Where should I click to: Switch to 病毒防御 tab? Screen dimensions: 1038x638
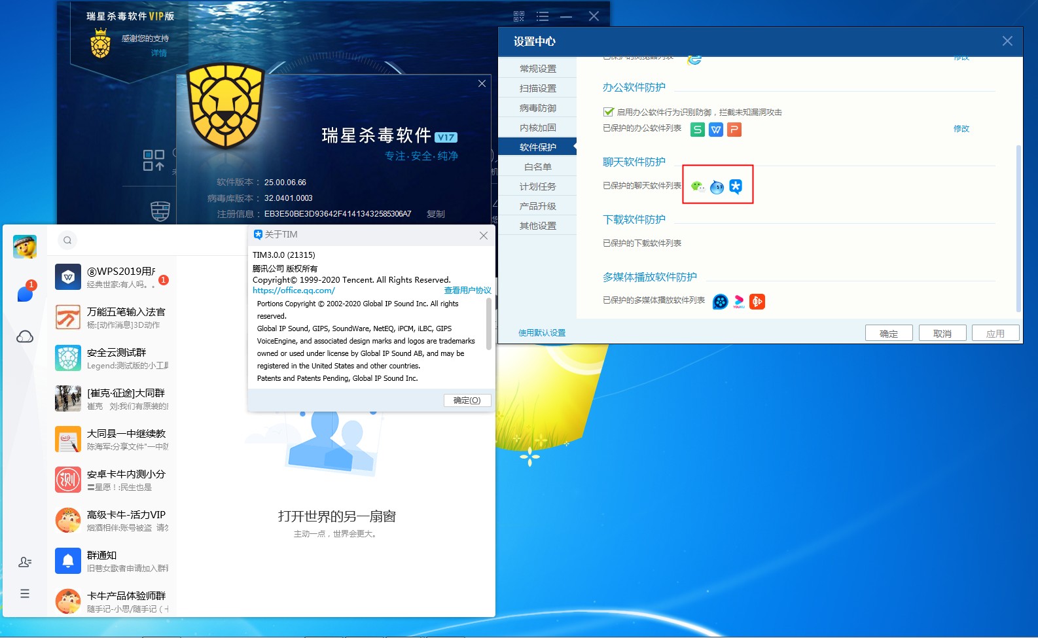[537, 108]
